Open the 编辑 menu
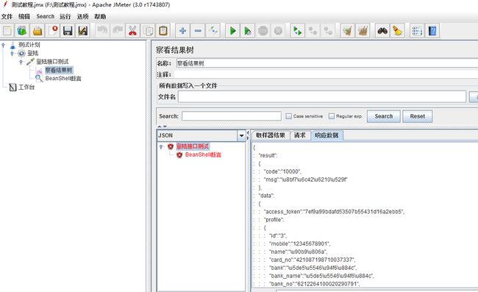Screen dimensions: 478x292 click(24, 16)
